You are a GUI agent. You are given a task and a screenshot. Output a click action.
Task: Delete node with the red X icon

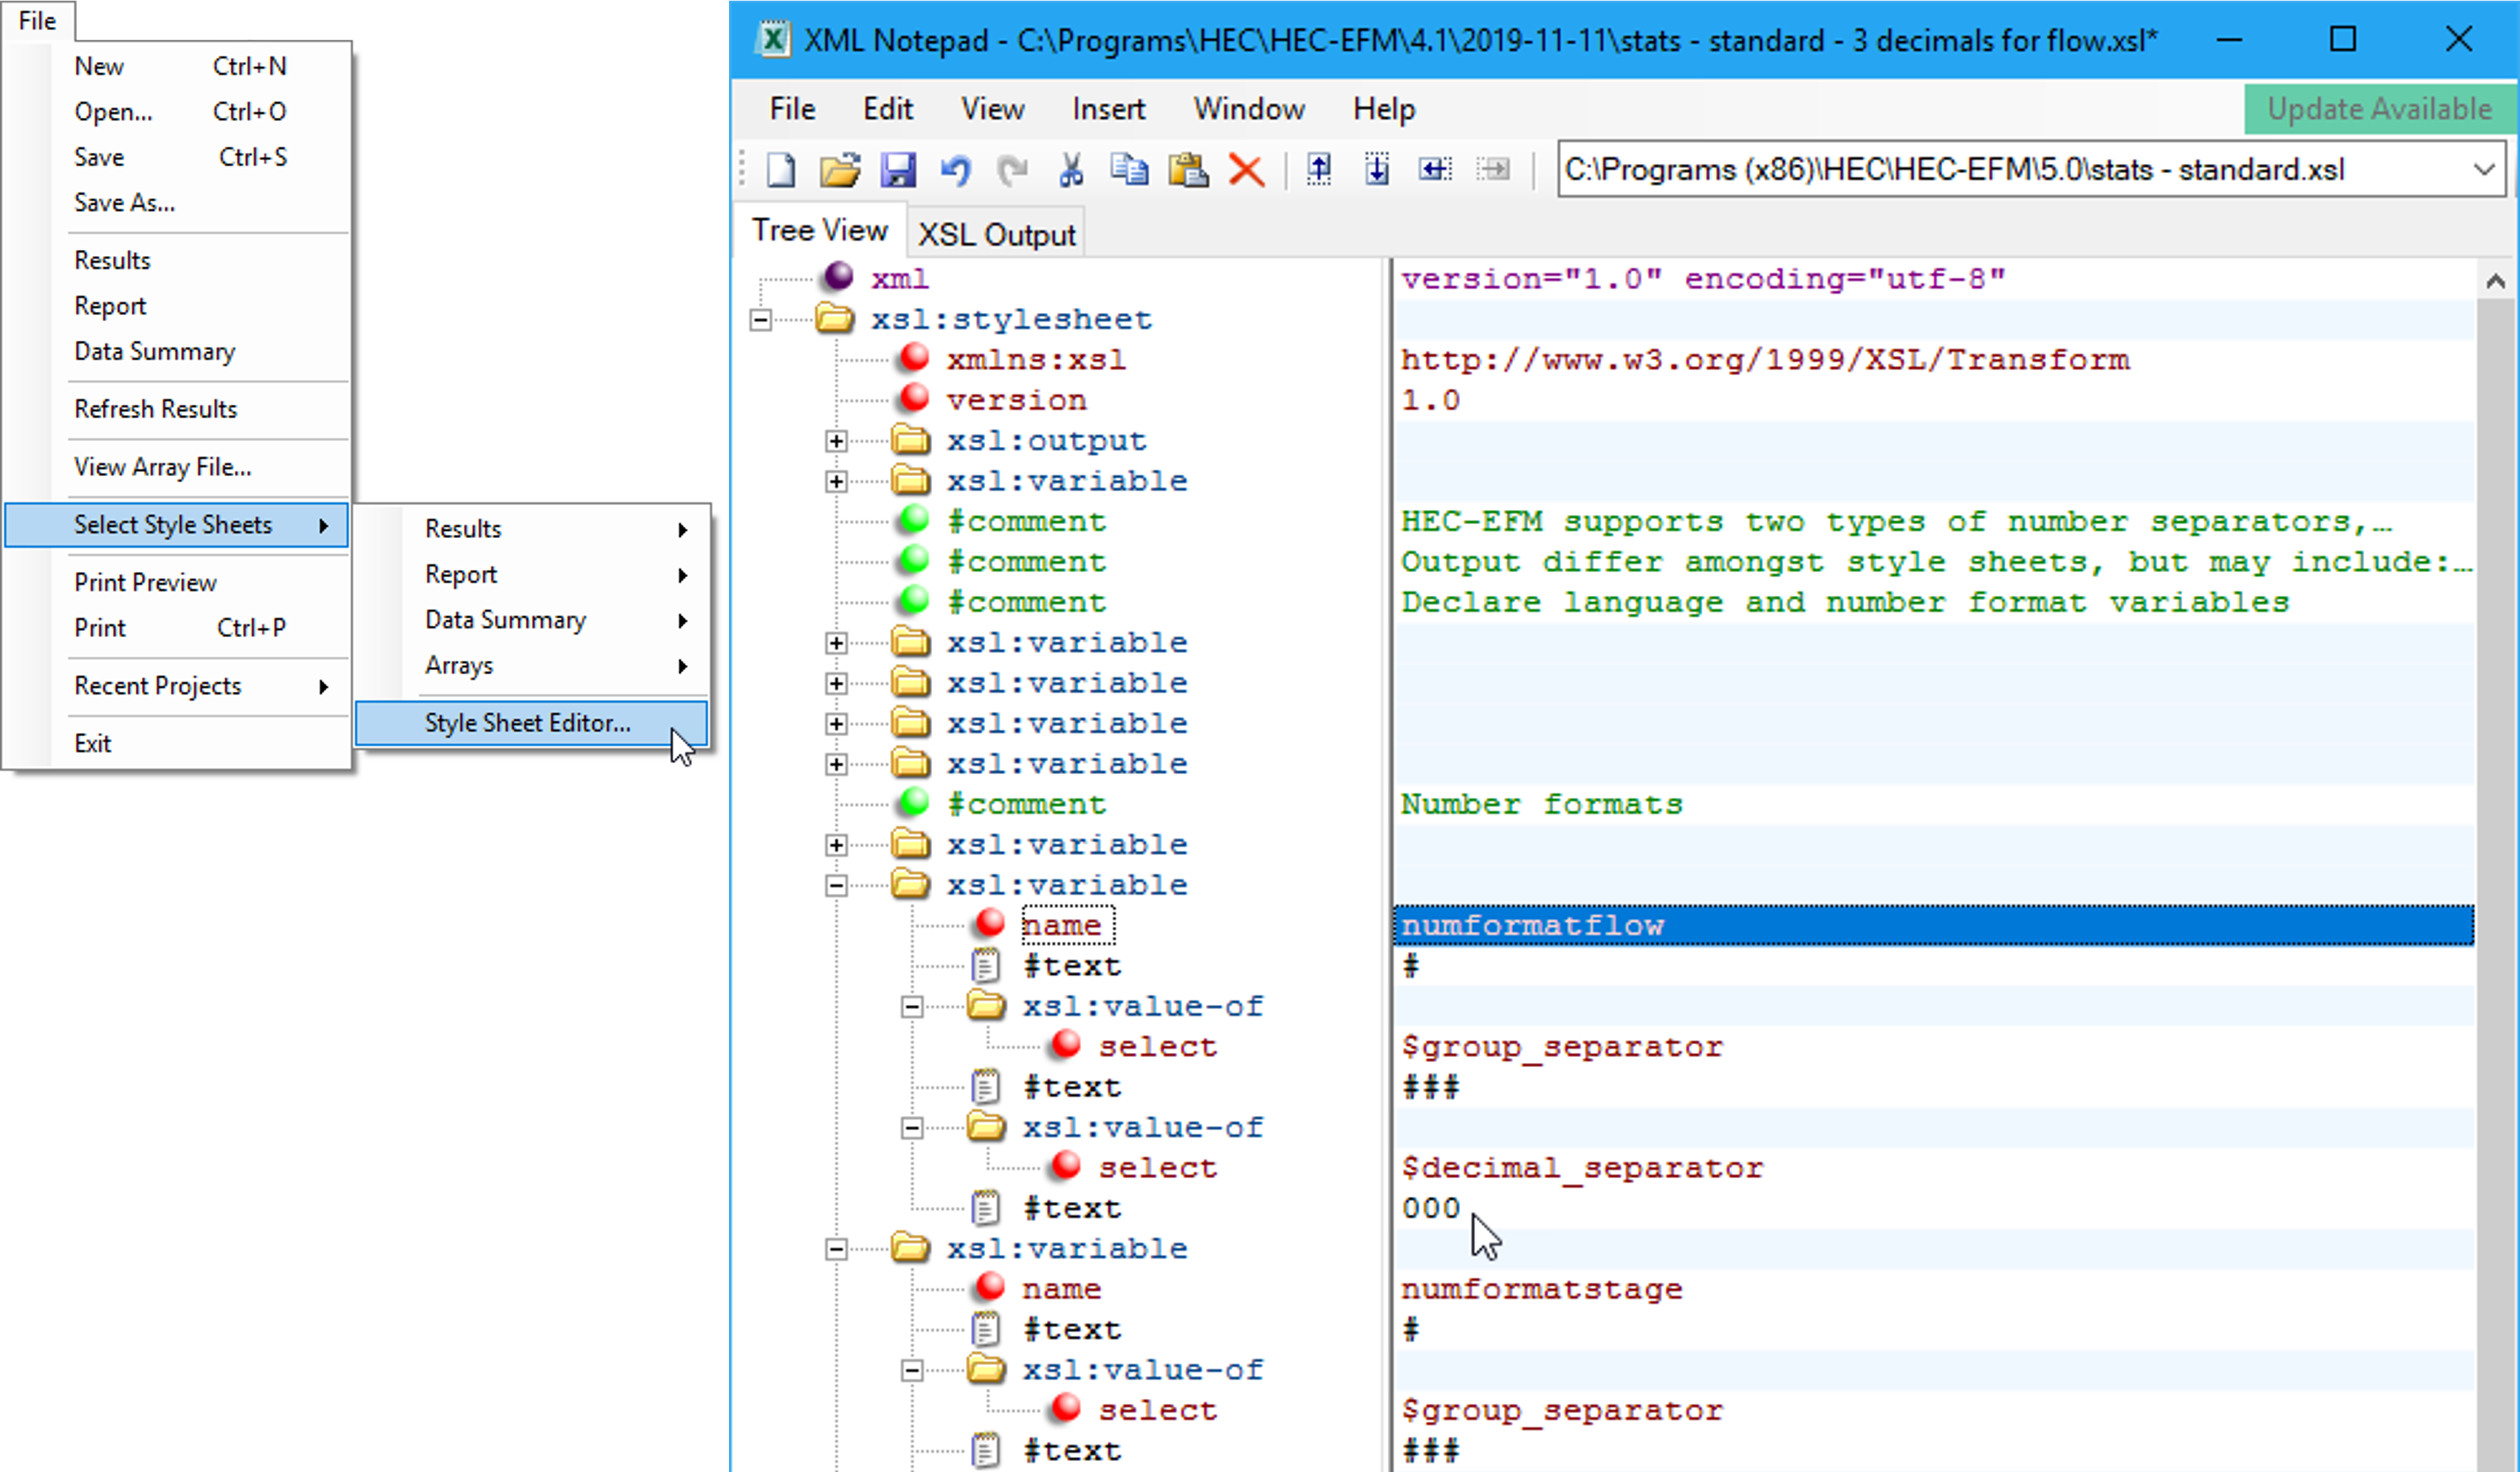[1246, 170]
